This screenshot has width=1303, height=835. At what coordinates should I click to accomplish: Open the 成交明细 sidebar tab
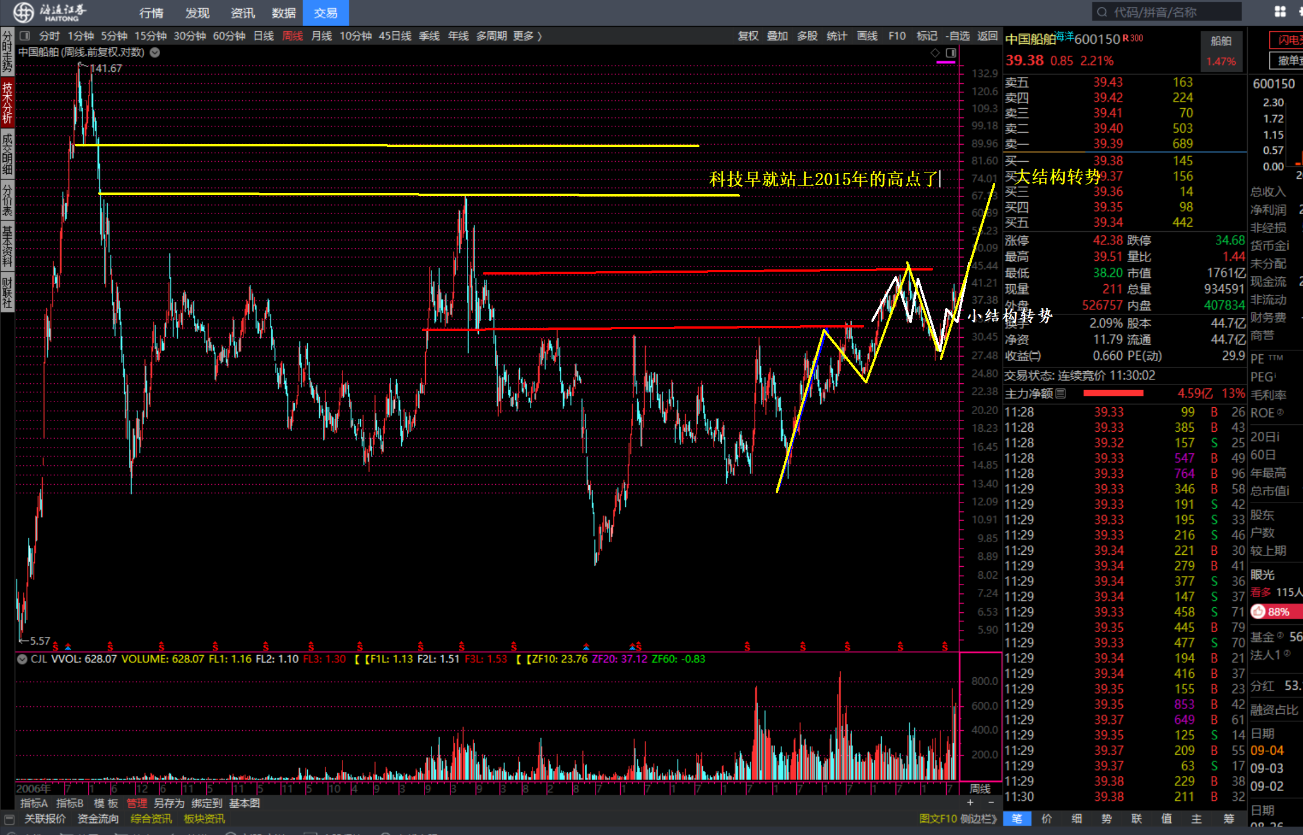(7, 153)
